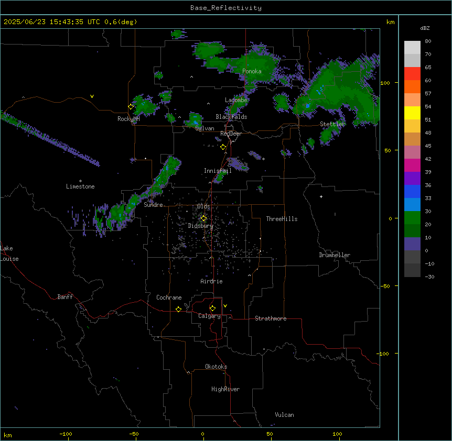The height and width of the screenshot is (441, 452).
Task: Click the HighRiver label
Action: click(x=225, y=389)
